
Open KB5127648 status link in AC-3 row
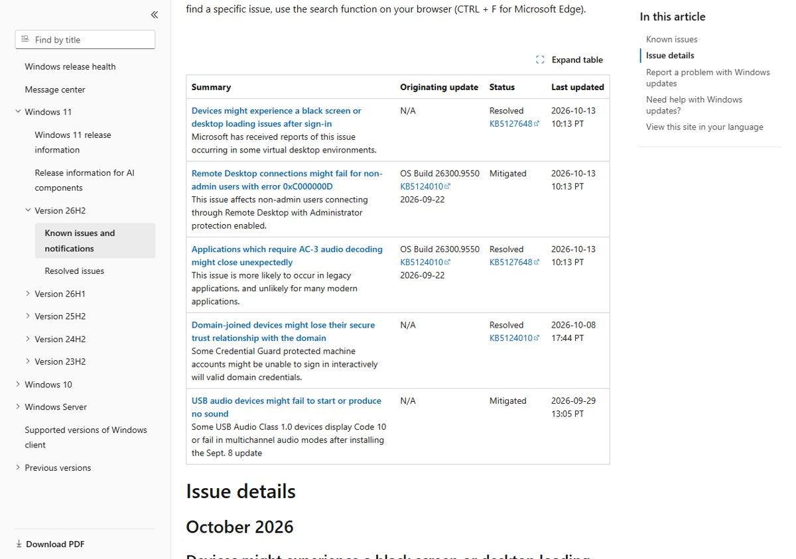pos(514,262)
